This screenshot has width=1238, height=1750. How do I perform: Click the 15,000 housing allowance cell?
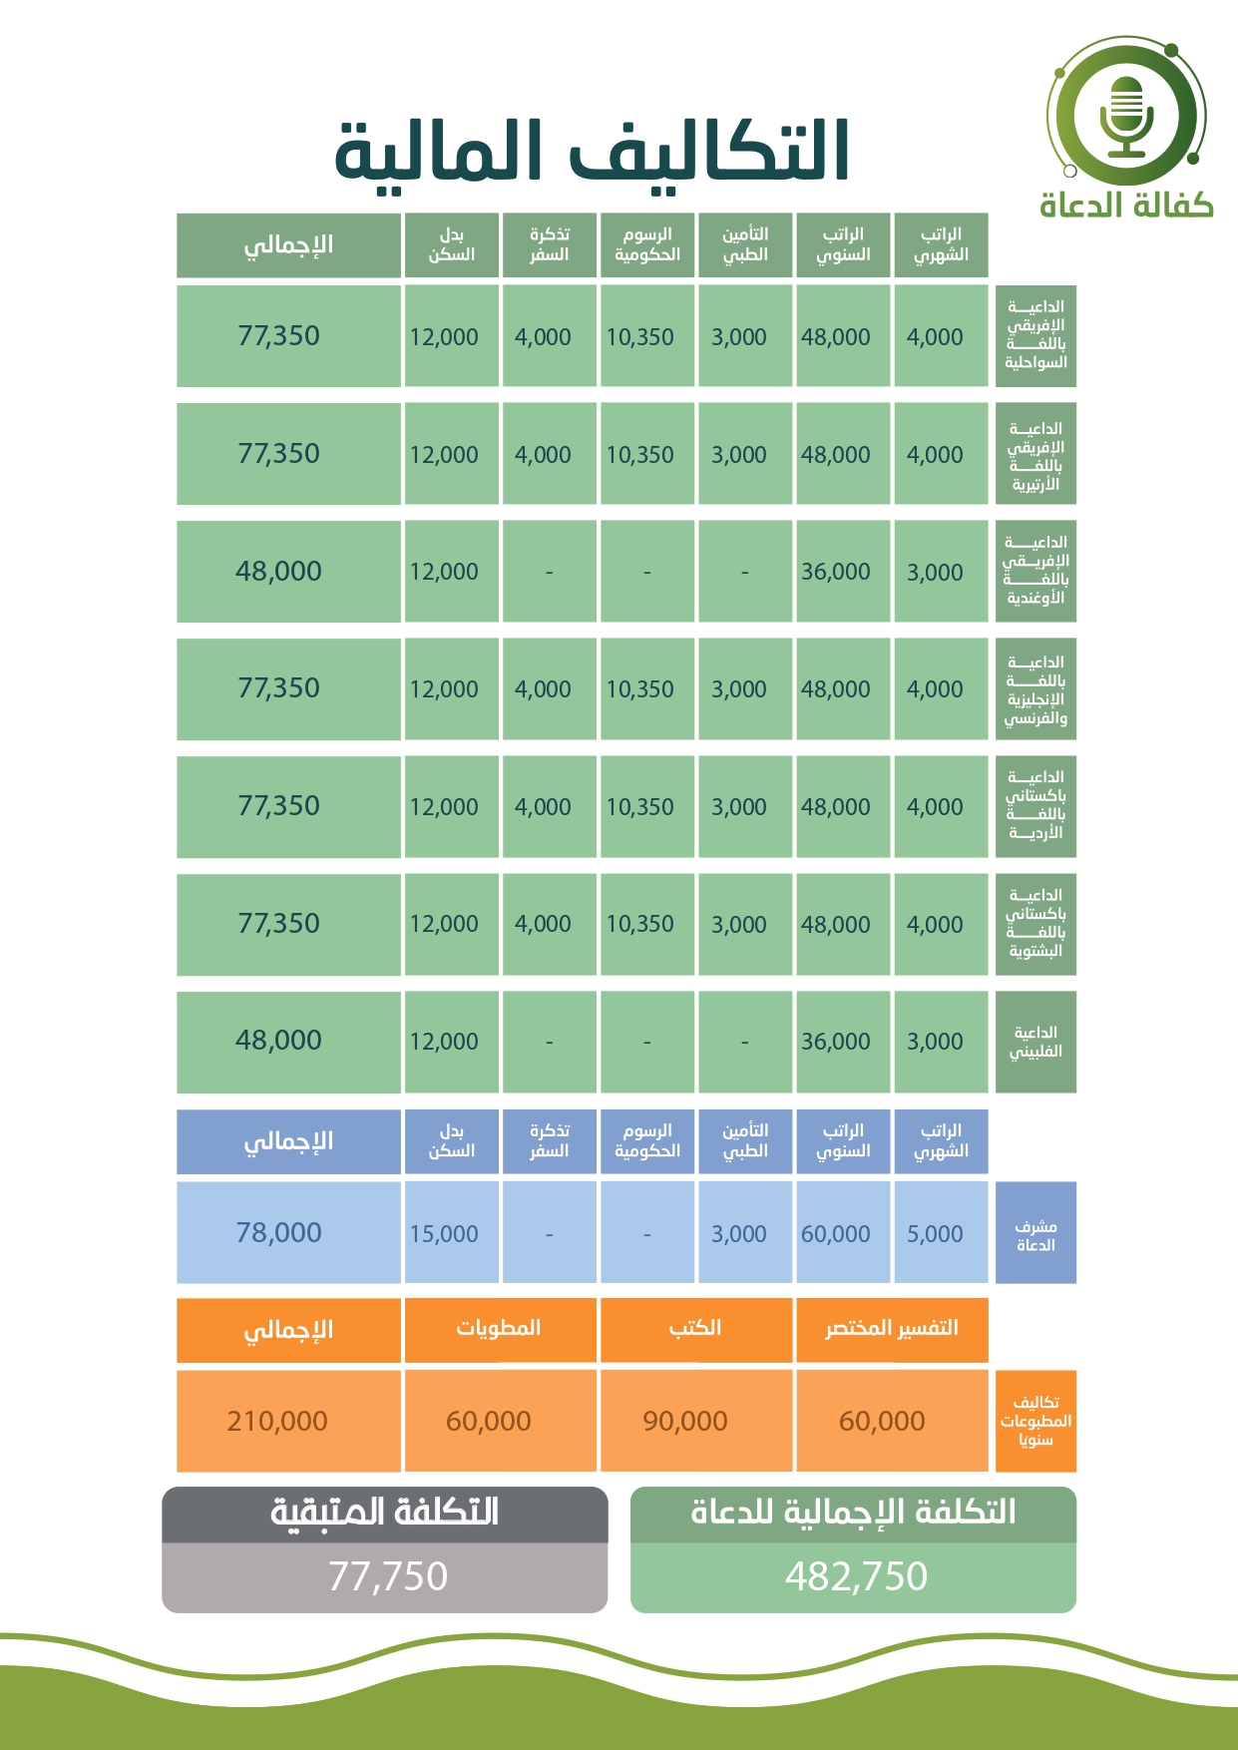(x=452, y=1233)
